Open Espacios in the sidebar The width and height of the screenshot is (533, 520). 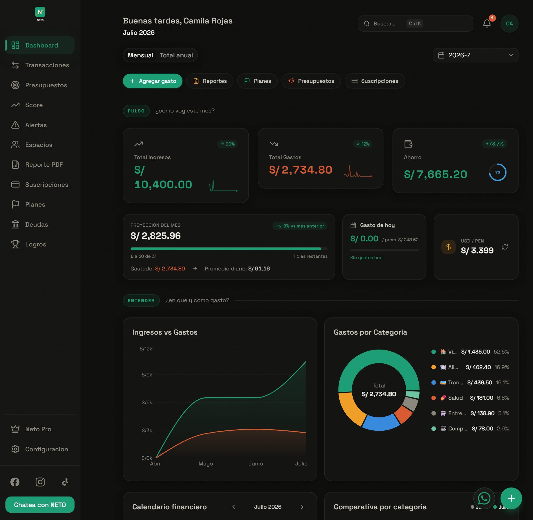click(40, 145)
